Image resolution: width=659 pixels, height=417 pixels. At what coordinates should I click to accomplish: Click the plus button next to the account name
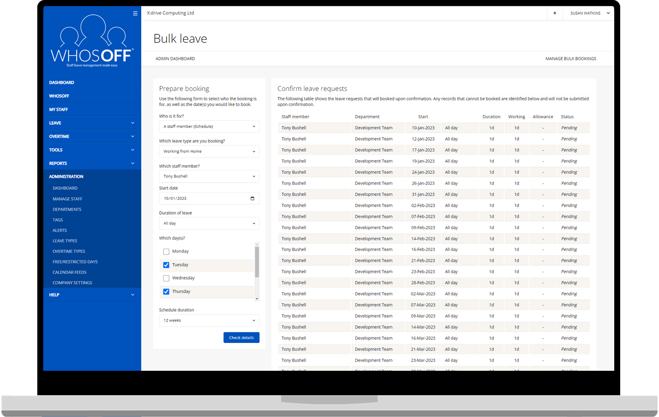pyautogui.click(x=555, y=13)
